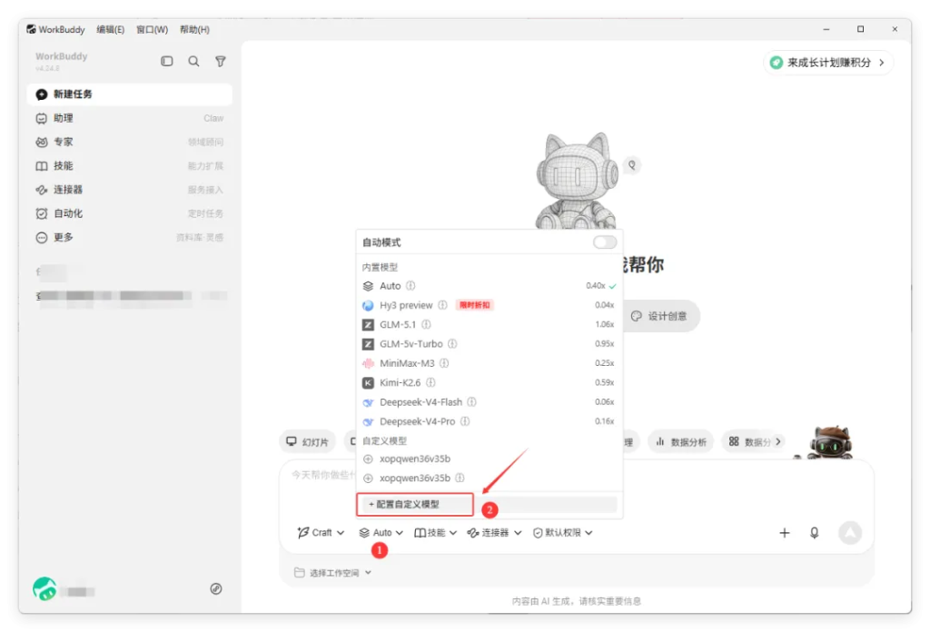Image resolution: width=930 pixels, height=632 pixels.
Task: Show info for Kimi-K2.6 model
Action: [x=430, y=382]
